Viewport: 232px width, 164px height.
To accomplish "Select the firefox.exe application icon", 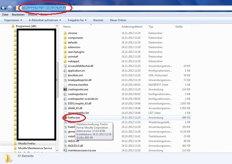I will [x=65, y=117].
